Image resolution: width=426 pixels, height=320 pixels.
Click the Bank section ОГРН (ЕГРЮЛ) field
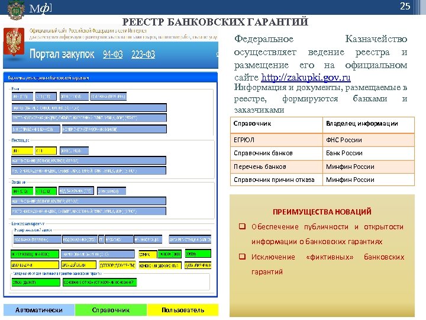tap(74, 97)
